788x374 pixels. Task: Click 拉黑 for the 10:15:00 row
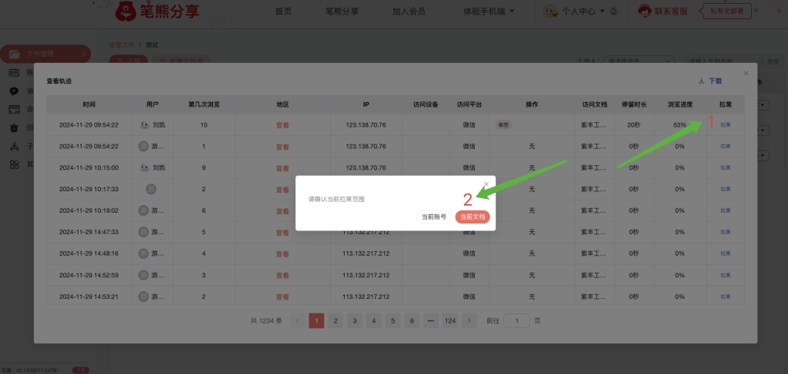tap(725, 168)
